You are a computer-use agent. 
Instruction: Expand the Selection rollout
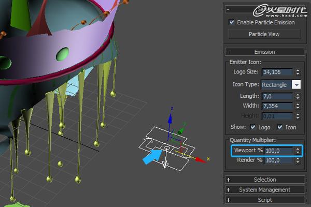(x=265, y=180)
